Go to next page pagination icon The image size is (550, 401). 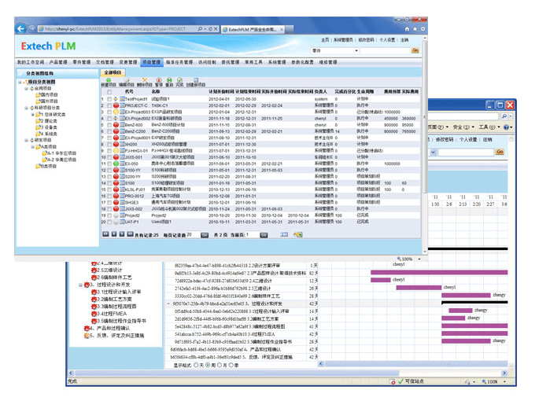[x=121, y=234]
